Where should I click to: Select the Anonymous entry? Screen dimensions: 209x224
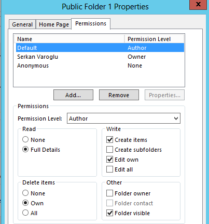pyautogui.click(x=100, y=65)
